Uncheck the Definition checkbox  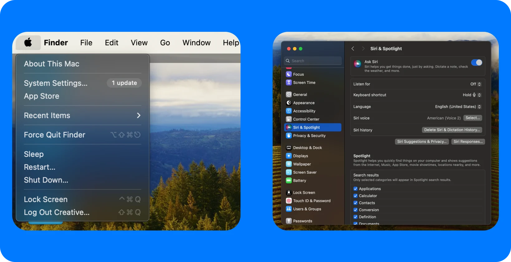pos(356,217)
